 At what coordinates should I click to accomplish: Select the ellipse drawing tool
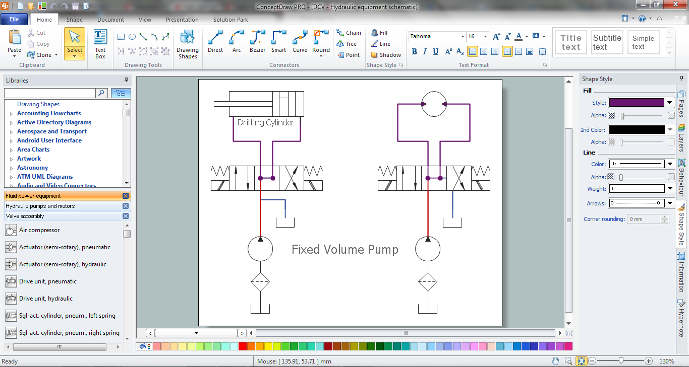click(x=132, y=37)
